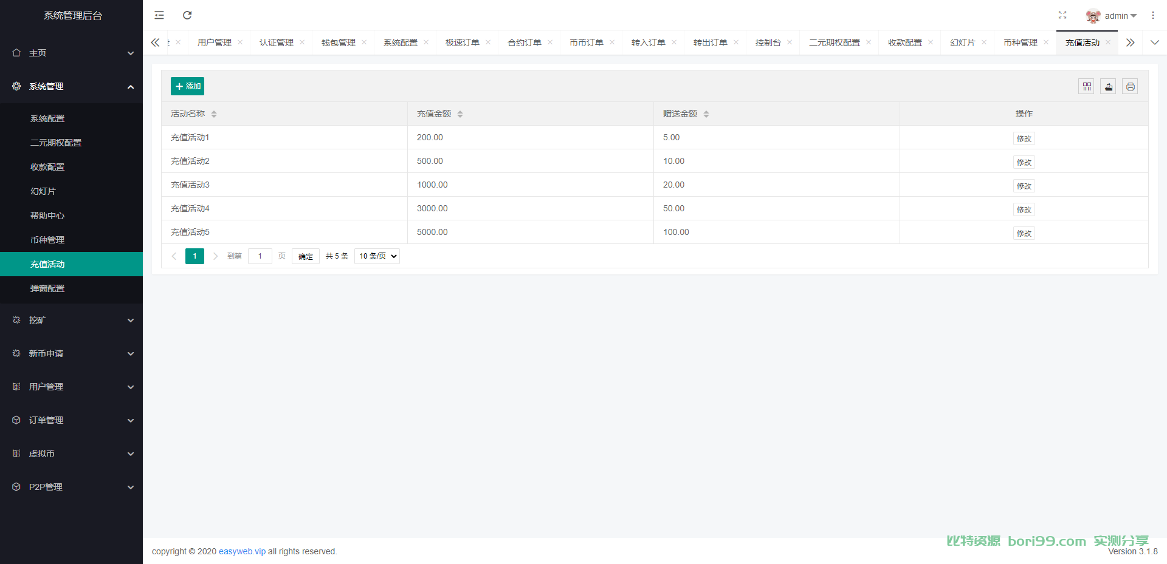Image resolution: width=1167 pixels, height=564 pixels.
Task: Close the 用户管理 tab
Action: [240, 42]
